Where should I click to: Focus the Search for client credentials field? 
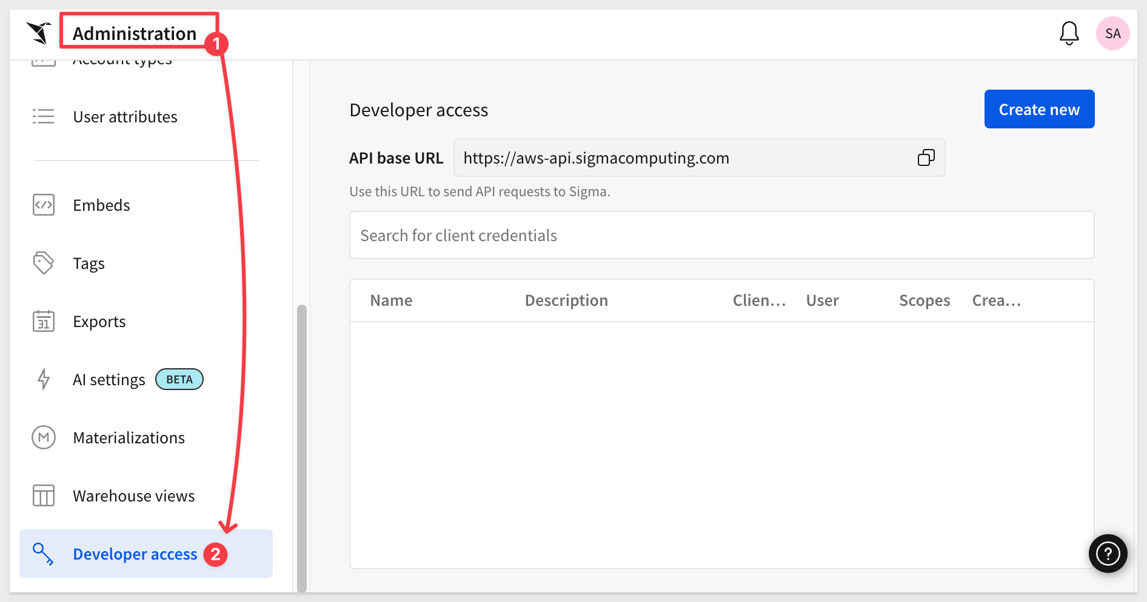(721, 236)
